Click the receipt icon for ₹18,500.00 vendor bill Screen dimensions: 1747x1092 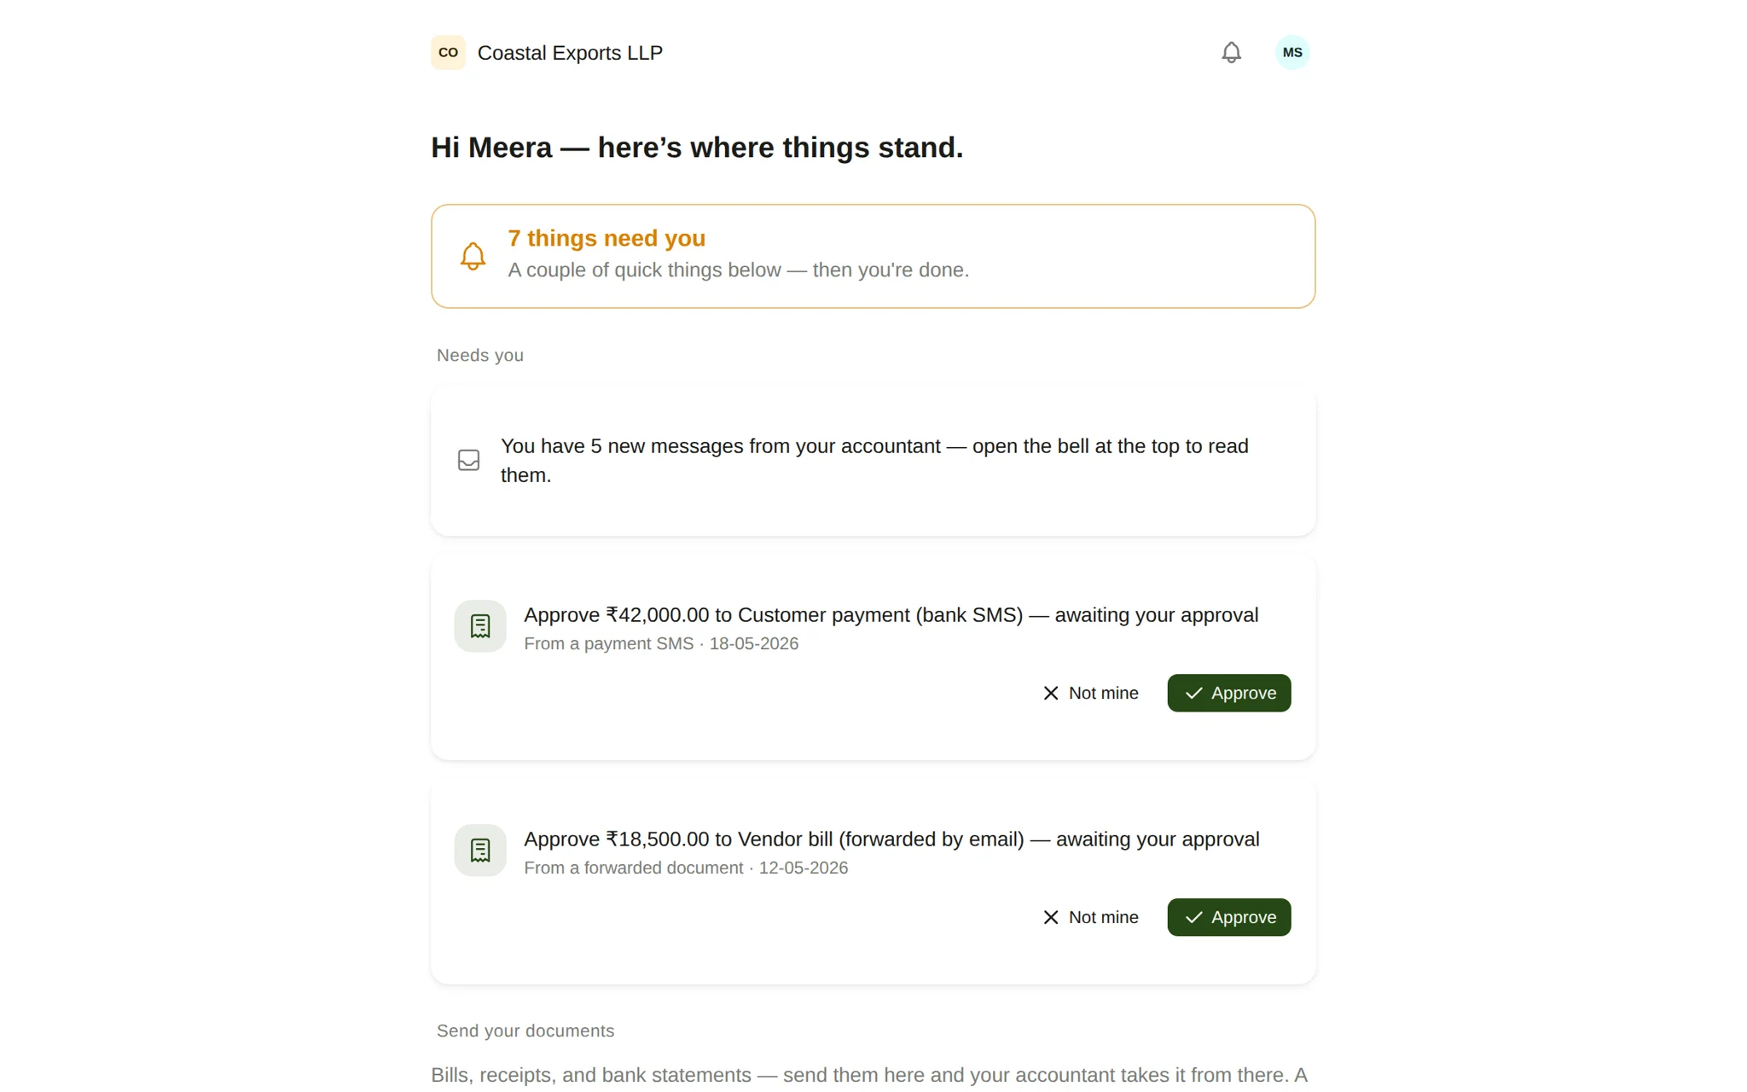point(480,851)
